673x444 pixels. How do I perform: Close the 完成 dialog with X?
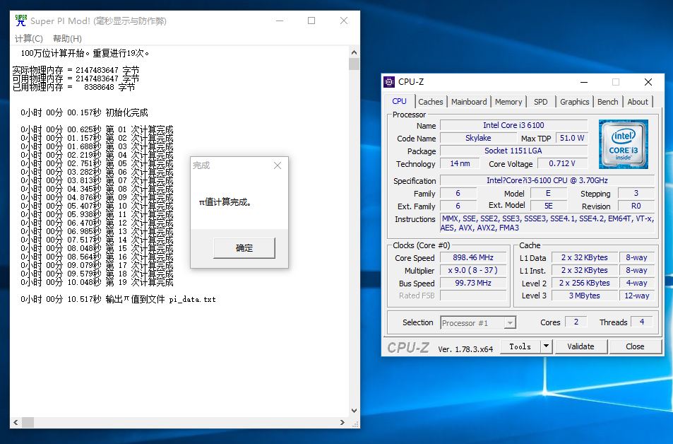(278, 165)
